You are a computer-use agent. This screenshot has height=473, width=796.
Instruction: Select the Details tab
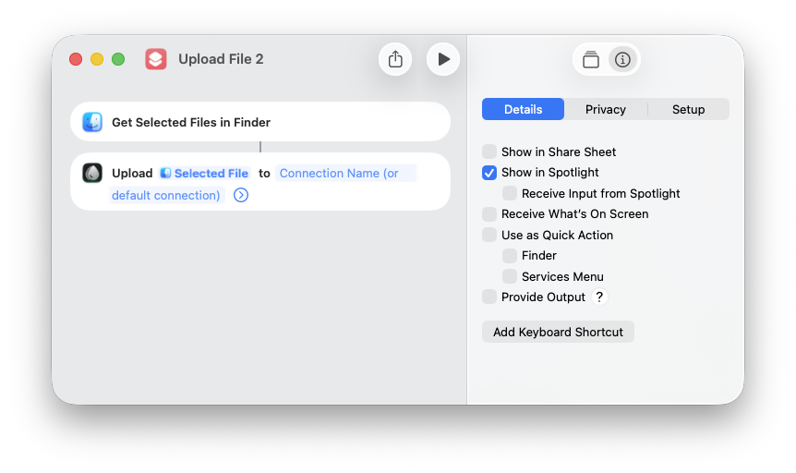[523, 109]
